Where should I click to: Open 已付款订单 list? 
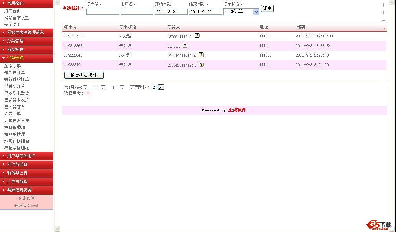(x=14, y=86)
